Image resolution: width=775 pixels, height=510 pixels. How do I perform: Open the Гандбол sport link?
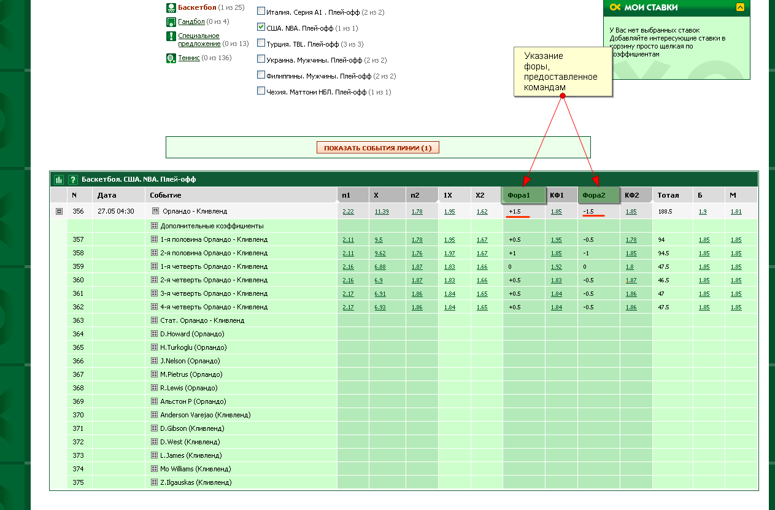point(191,22)
